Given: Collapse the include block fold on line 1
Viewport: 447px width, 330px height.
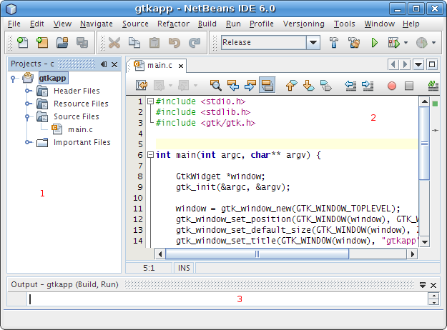Looking at the screenshot, I should [150, 101].
